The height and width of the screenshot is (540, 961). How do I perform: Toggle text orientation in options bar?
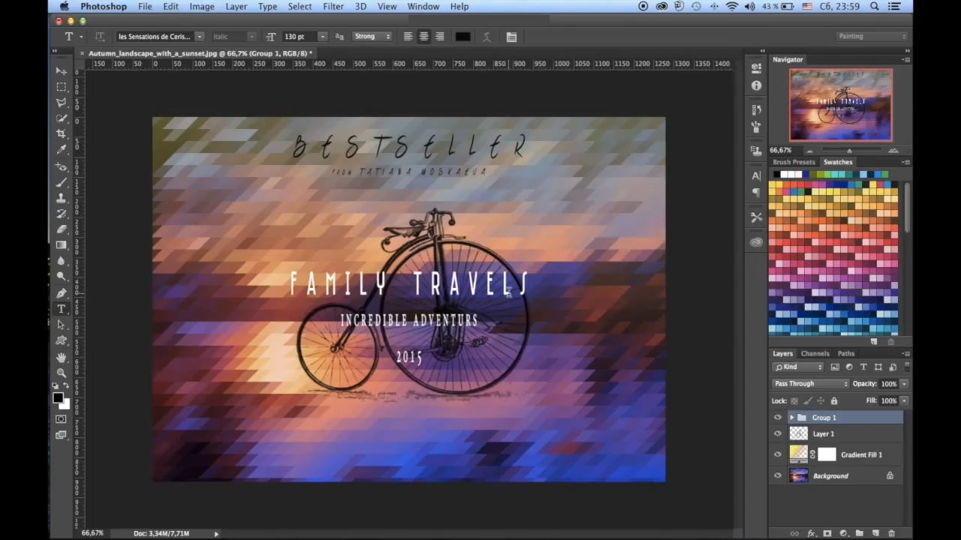(x=99, y=37)
